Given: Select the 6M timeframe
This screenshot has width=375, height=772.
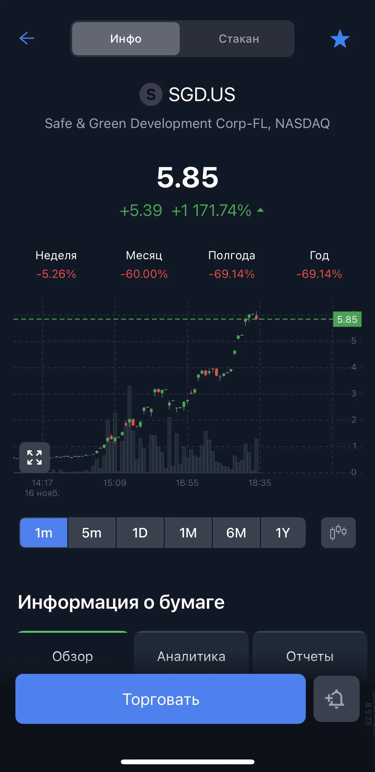Looking at the screenshot, I should tap(236, 533).
